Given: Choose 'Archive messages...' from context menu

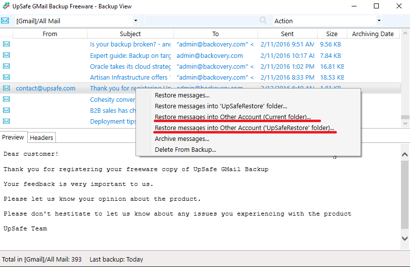Looking at the screenshot, I should (x=182, y=139).
